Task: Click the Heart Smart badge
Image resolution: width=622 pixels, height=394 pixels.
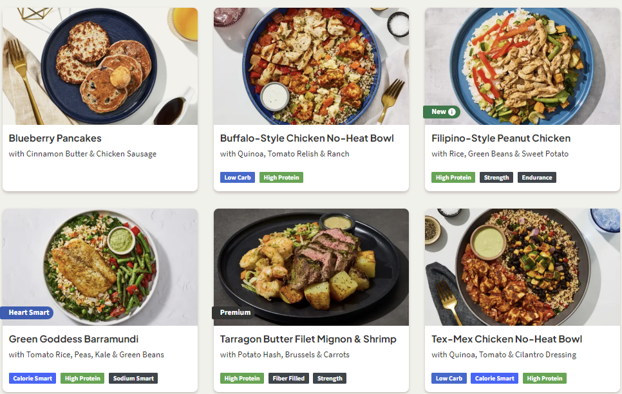Action: pyautogui.click(x=26, y=313)
